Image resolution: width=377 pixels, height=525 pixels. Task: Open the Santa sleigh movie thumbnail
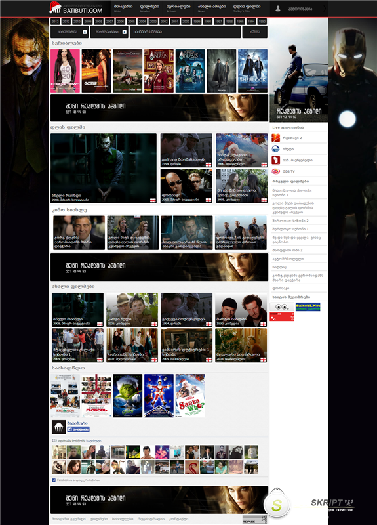click(x=242, y=150)
